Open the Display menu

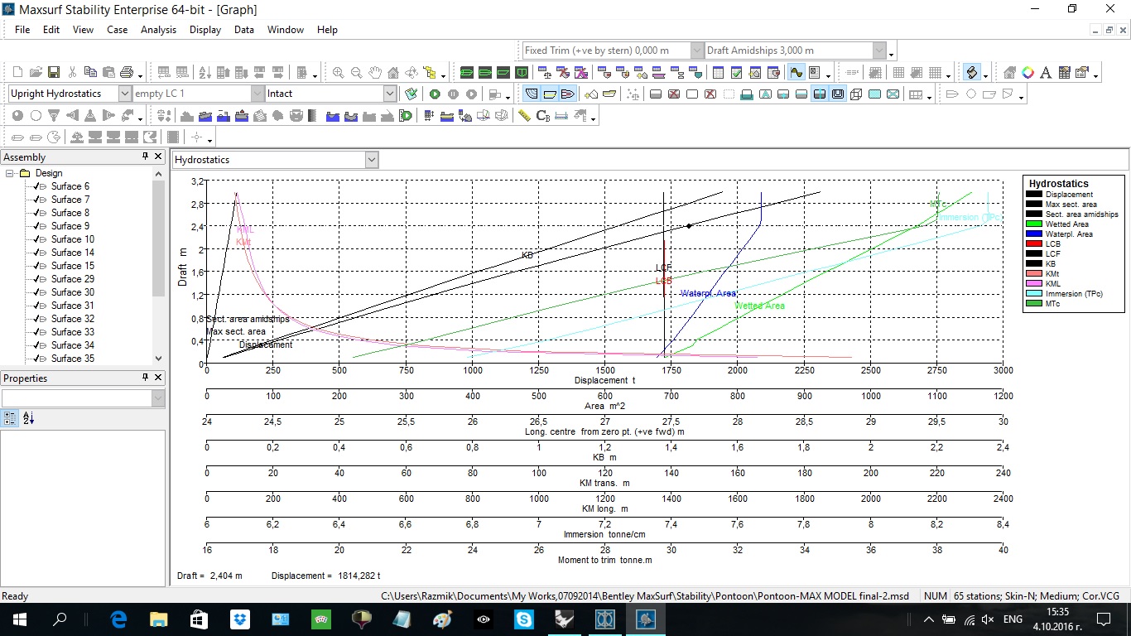pyautogui.click(x=205, y=30)
